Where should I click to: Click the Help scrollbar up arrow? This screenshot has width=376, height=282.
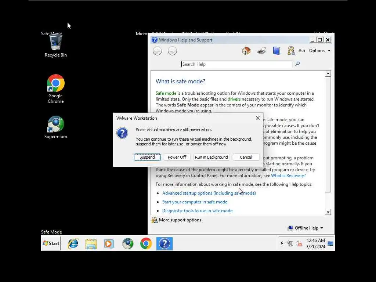pyautogui.click(x=328, y=73)
